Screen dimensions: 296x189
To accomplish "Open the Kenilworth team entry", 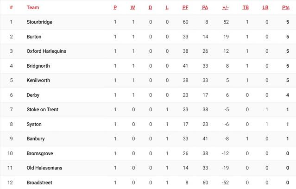I will pyautogui.click(x=38, y=80).
